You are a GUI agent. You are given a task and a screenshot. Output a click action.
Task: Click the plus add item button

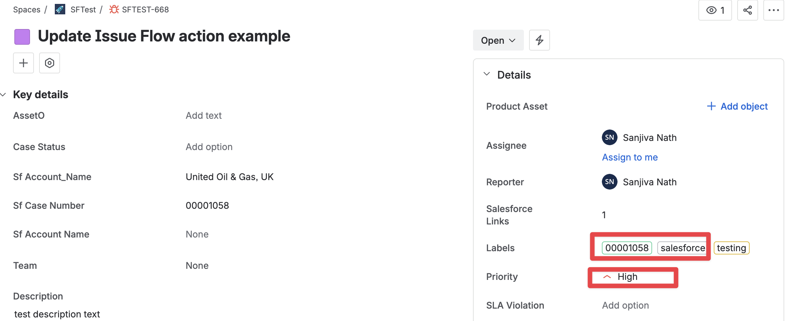tap(23, 63)
